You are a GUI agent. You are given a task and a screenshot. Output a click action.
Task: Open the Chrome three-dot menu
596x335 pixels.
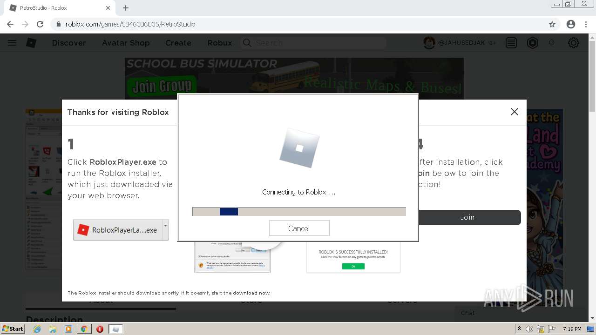(585, 24)
